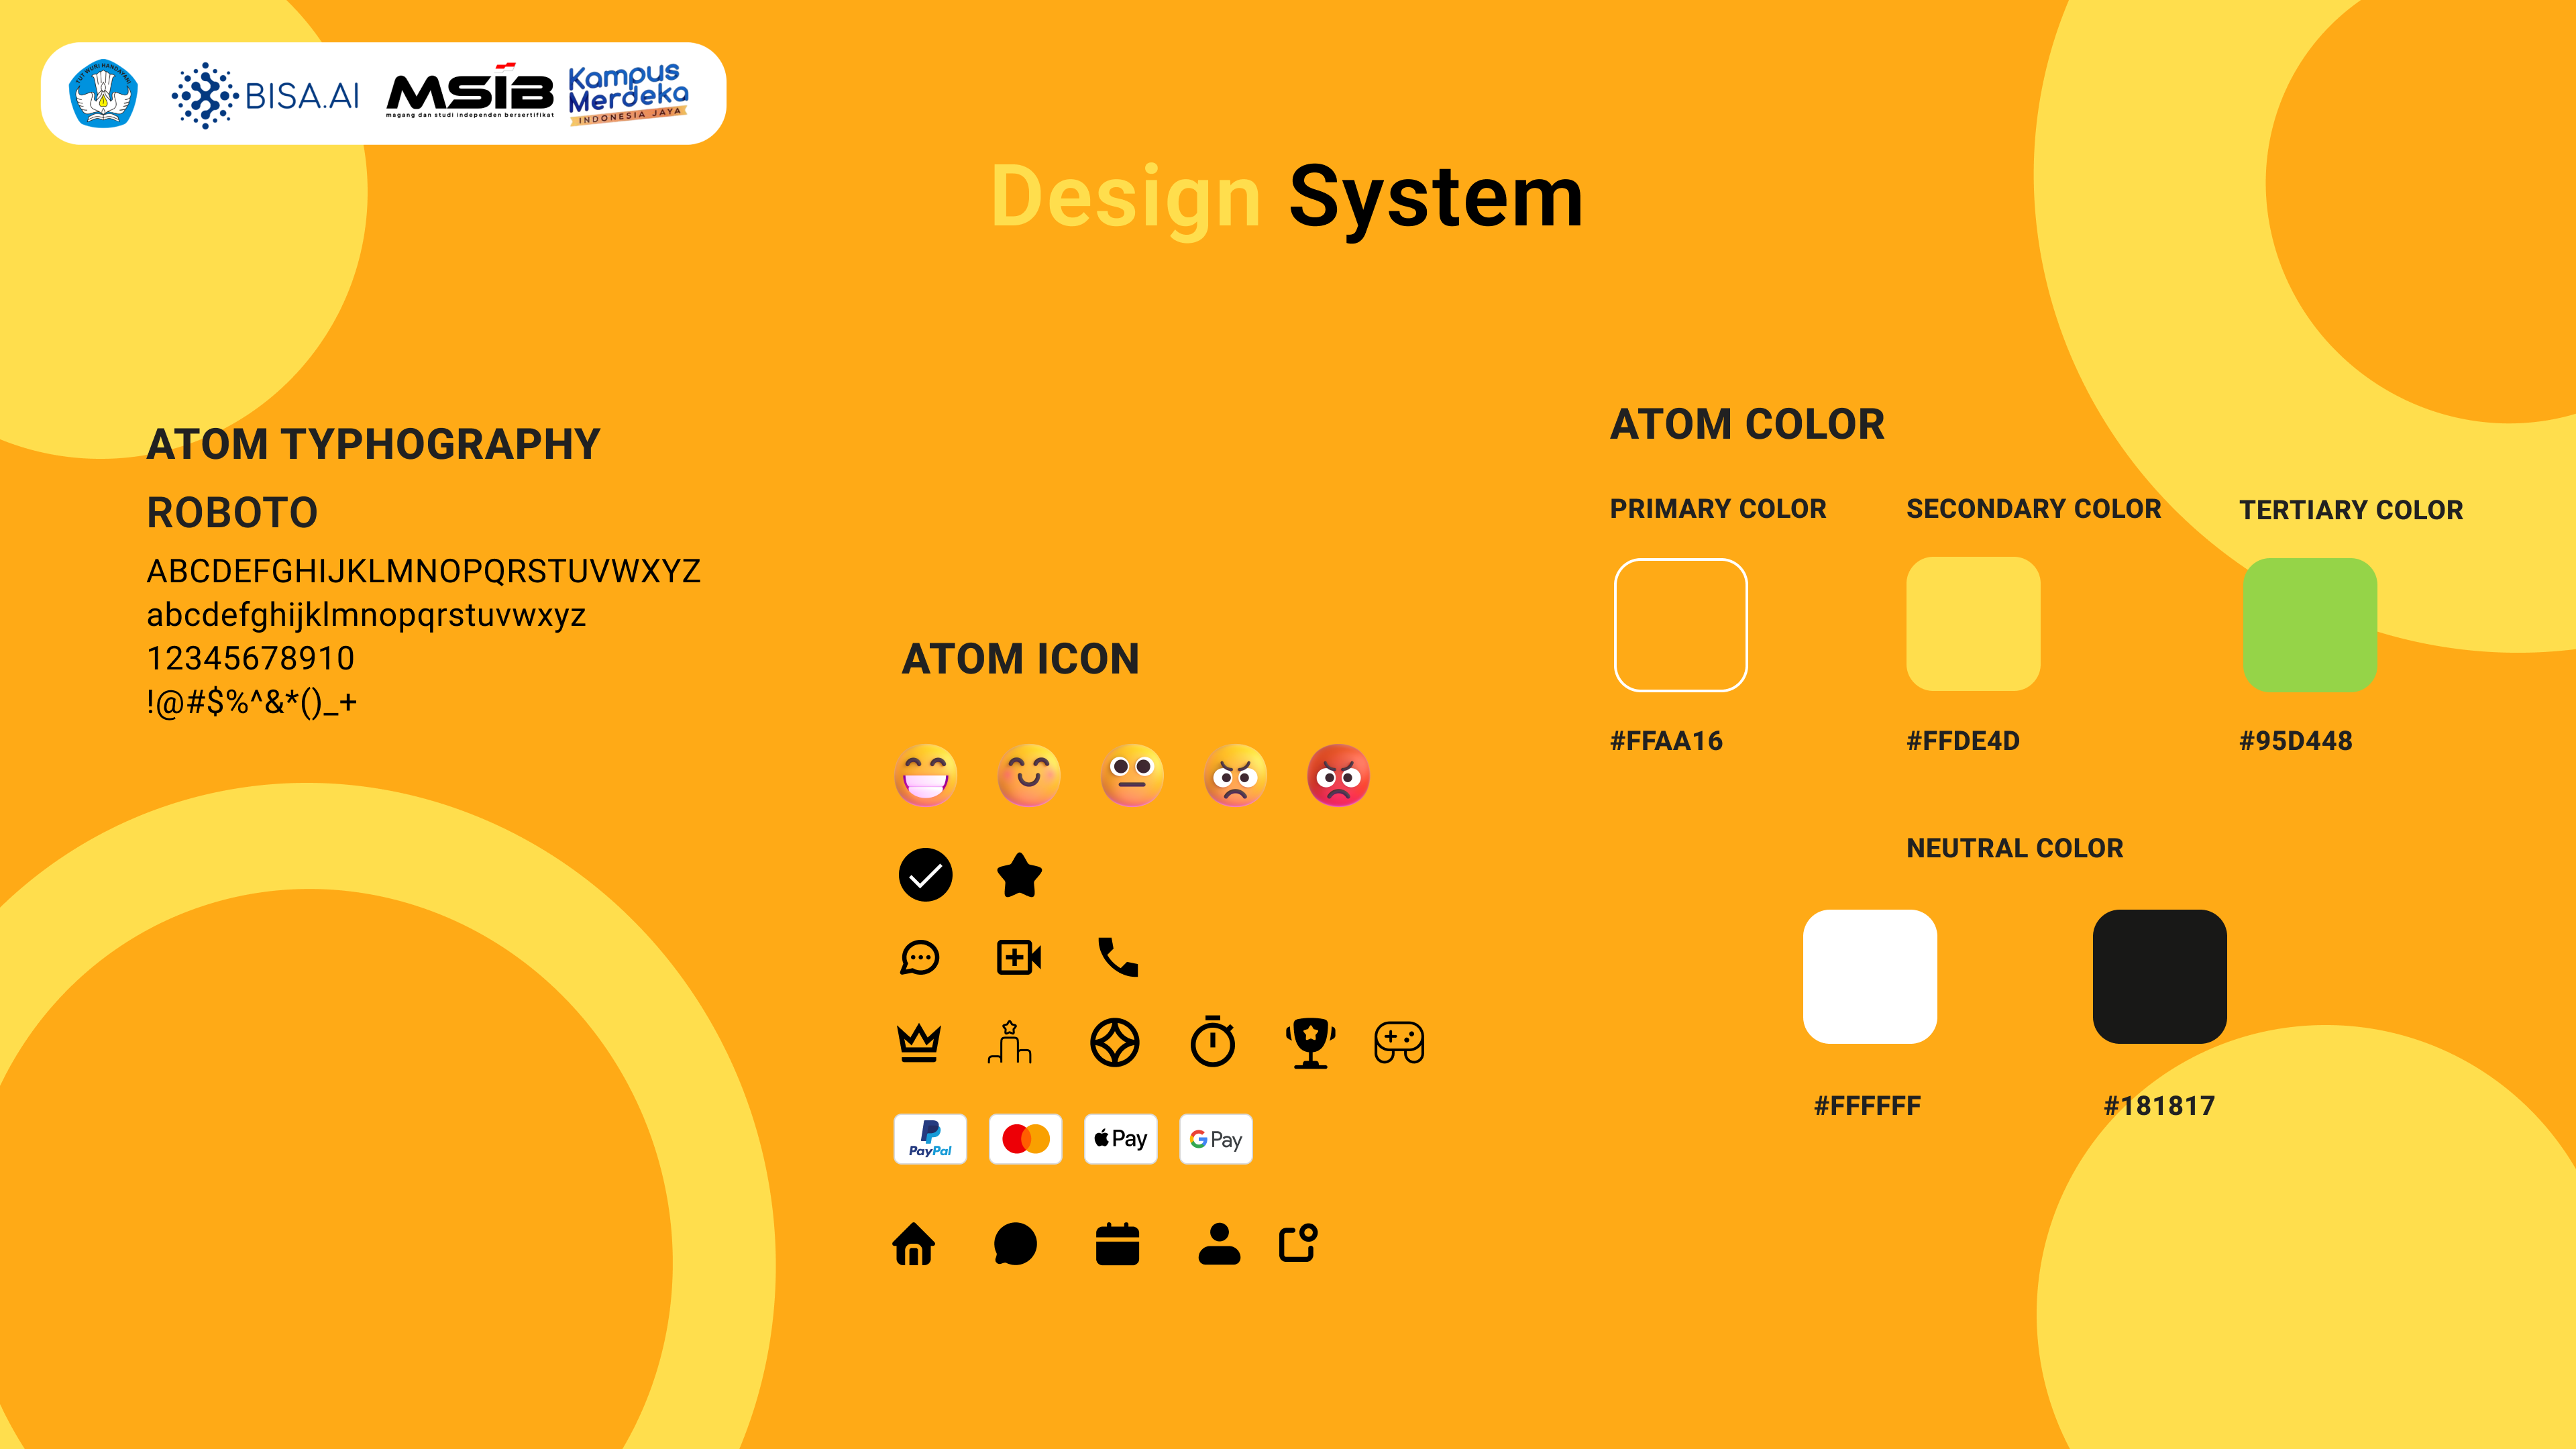This screenshot has width=2576, height=1449.
Task: Click the '#95D448' hex code text
Action: [2296, 741]
